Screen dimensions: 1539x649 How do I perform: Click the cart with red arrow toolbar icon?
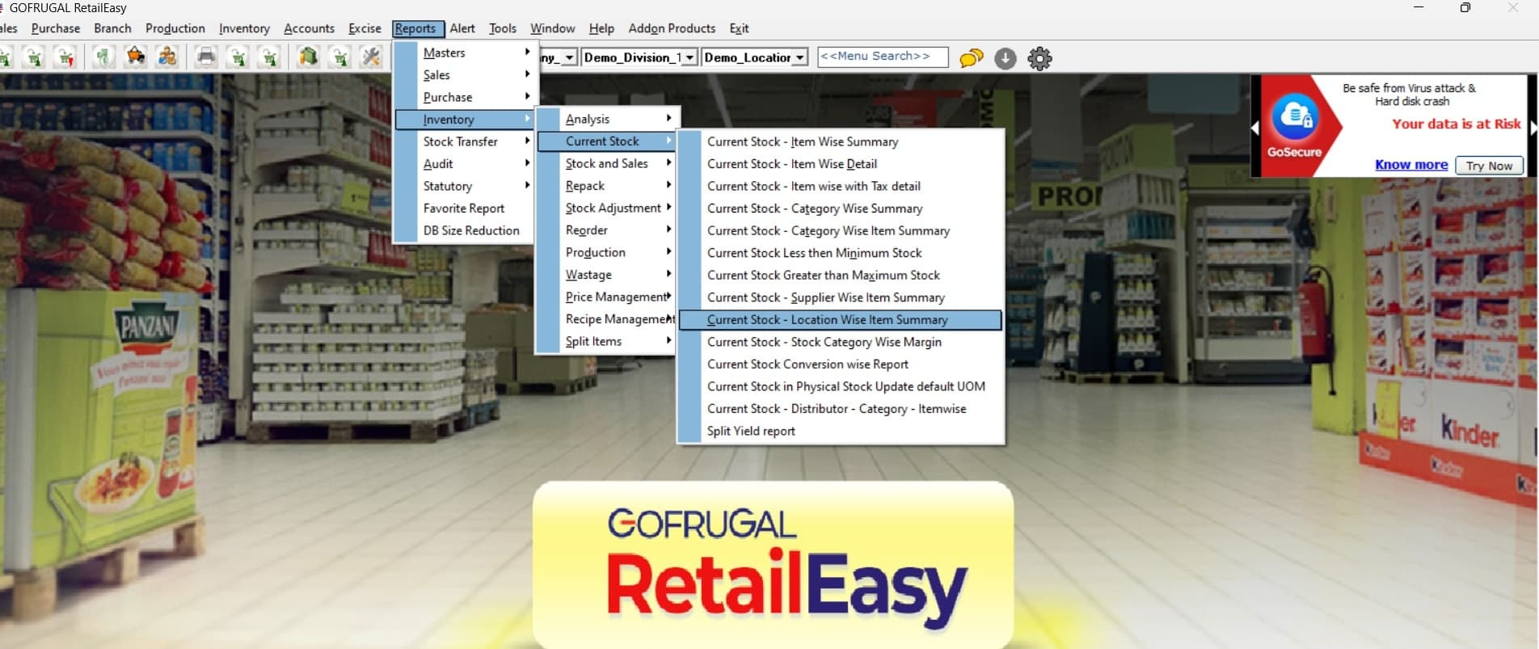65,57
